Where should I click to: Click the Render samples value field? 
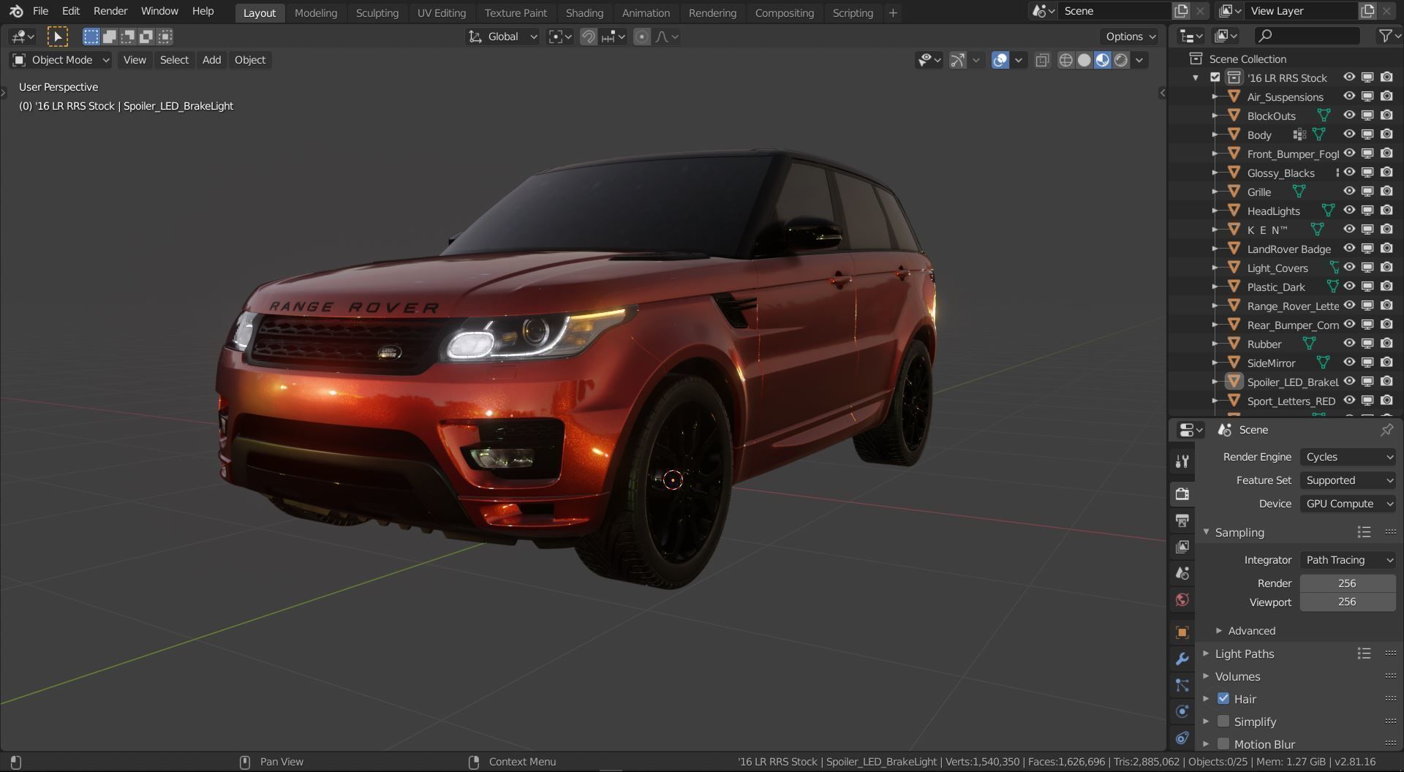1348,583
